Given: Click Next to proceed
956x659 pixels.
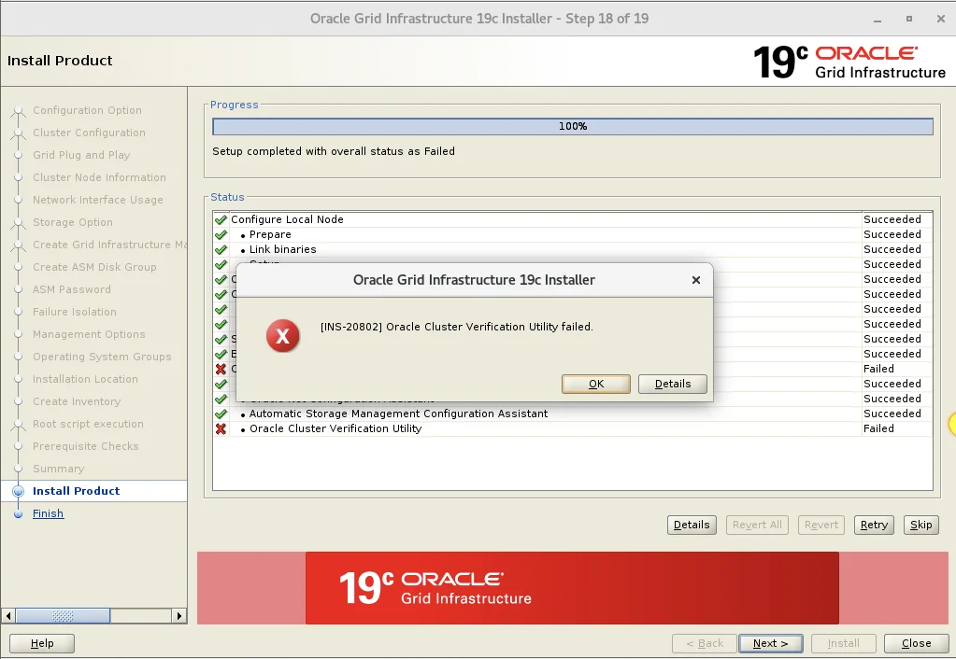Looking at the screenshot, I should (x=771, y=643).
